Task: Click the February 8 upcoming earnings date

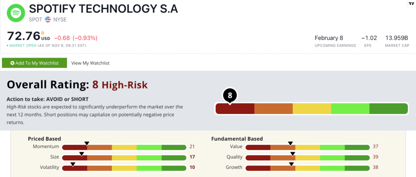Action: pyautogui.click(x=329, y=38)
